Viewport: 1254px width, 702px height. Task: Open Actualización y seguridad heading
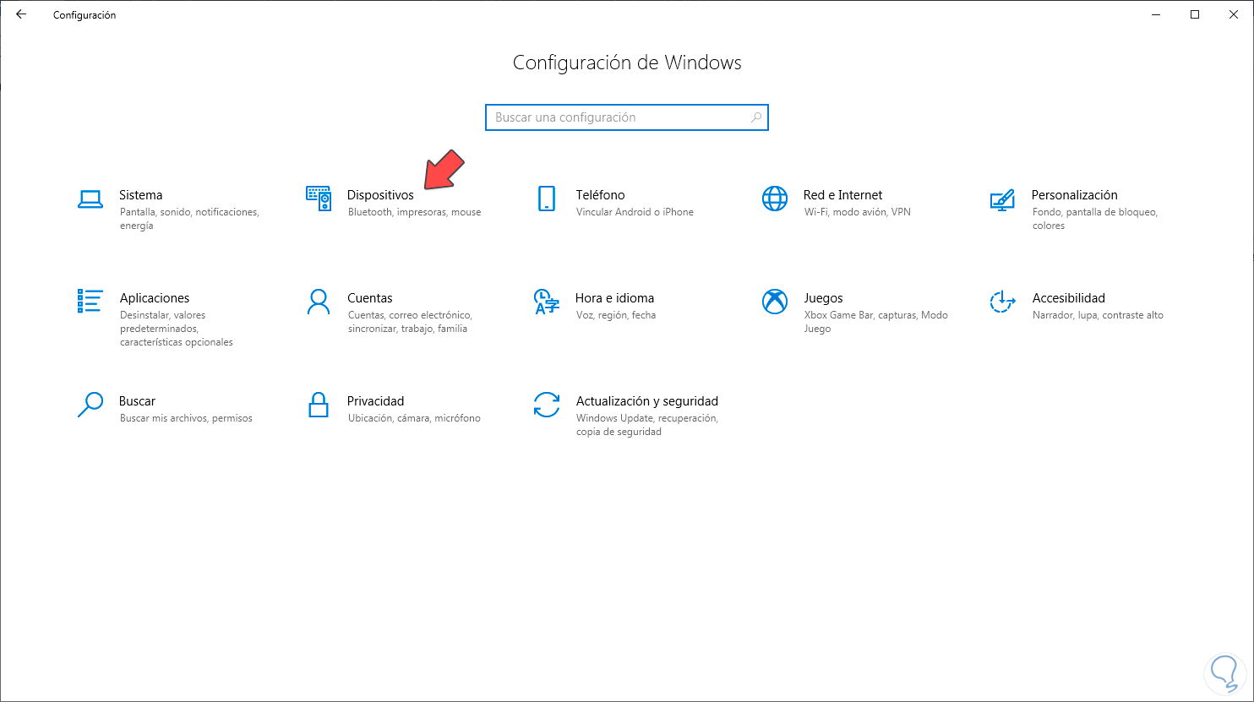point(647,401)
